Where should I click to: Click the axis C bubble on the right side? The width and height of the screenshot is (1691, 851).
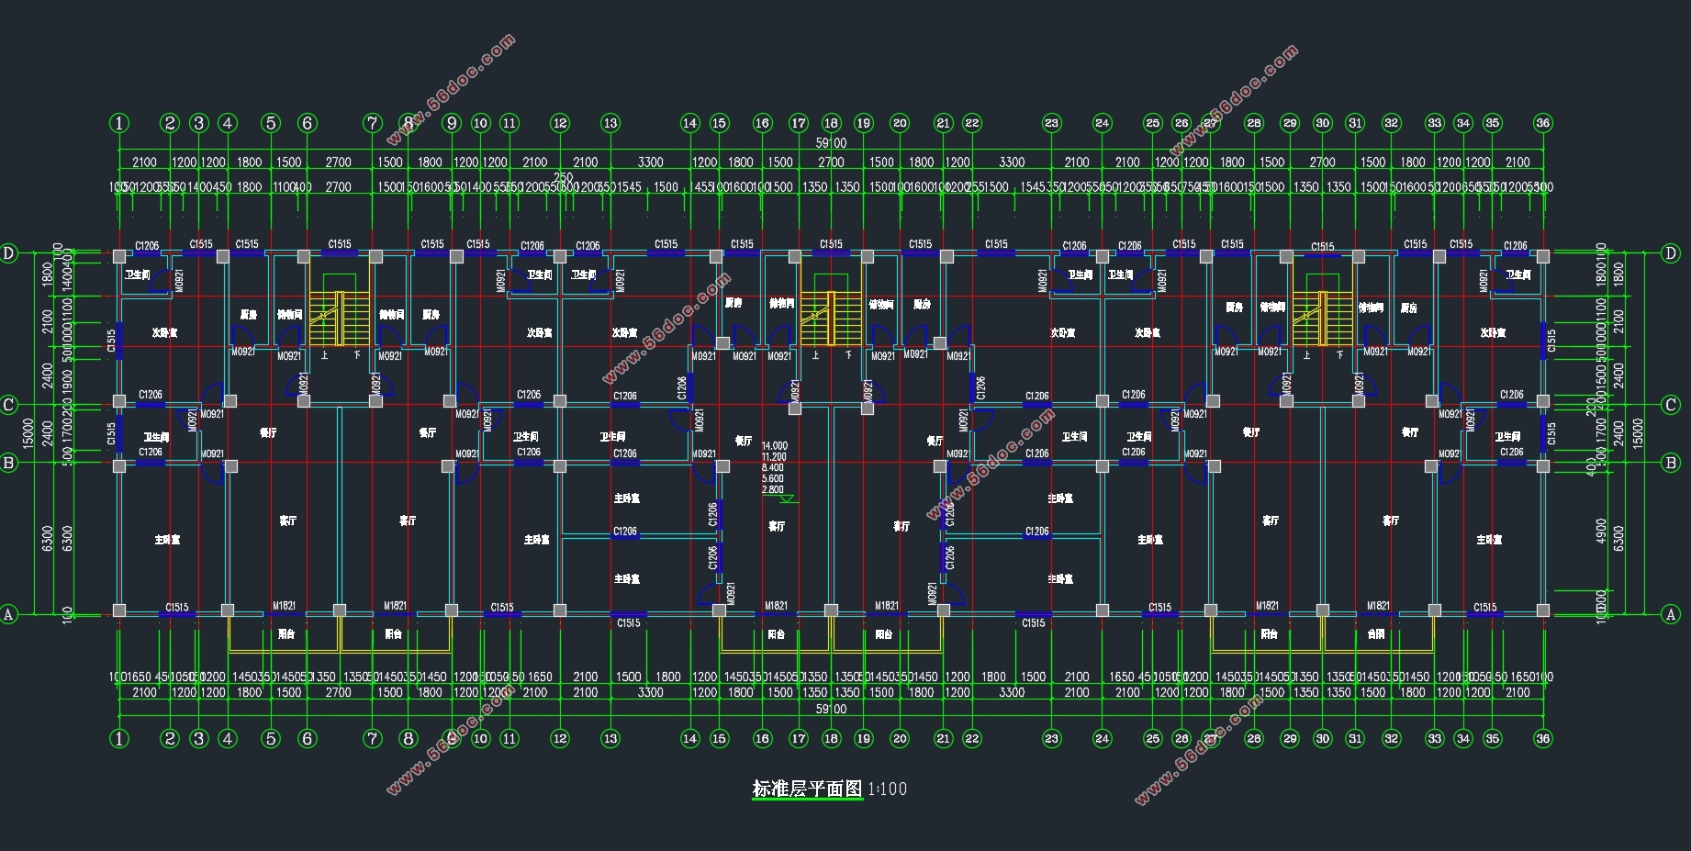click(1671, 405)
